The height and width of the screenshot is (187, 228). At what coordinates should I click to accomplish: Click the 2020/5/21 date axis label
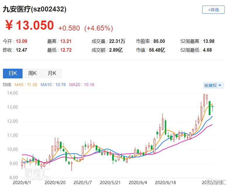(x=110, y=183)
